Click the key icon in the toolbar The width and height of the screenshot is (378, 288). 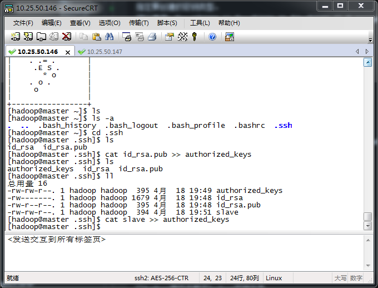[195, 37]
